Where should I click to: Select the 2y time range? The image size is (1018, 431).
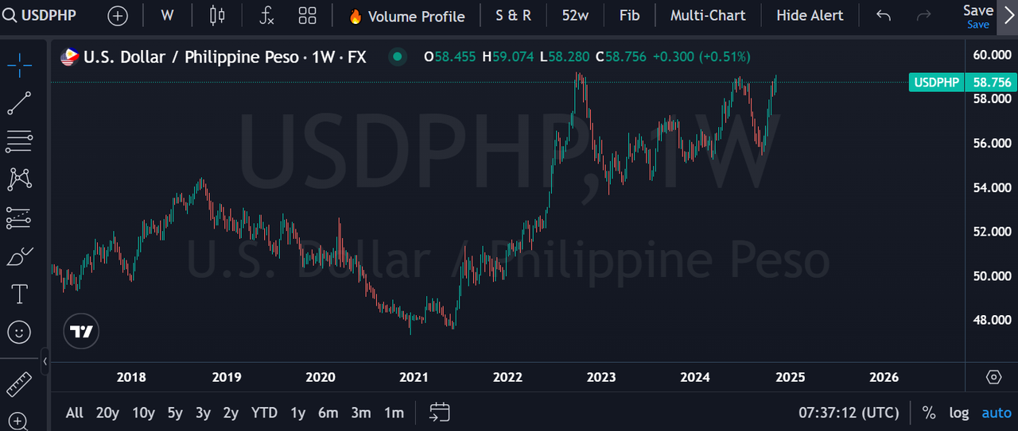(x=231, y=413)
